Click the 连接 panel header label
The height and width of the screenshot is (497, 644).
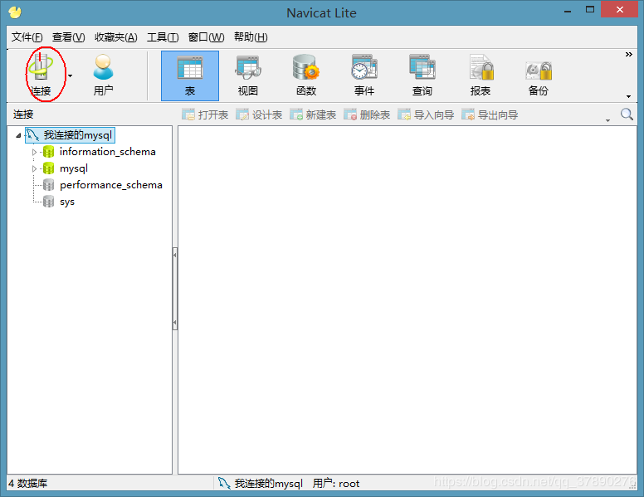tap(23, 115)
